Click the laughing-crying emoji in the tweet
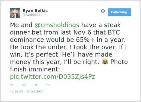Image resolution: width=141 pixels, height=102 pixels. click(x=105, y=62)
